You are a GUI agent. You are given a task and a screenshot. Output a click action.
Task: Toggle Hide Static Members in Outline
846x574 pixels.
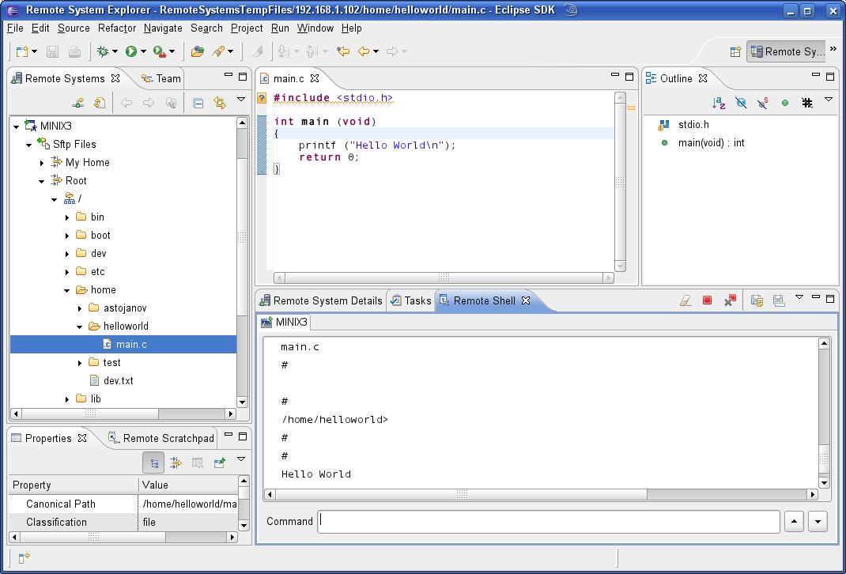pyautogui.click(x=763, y=103)
